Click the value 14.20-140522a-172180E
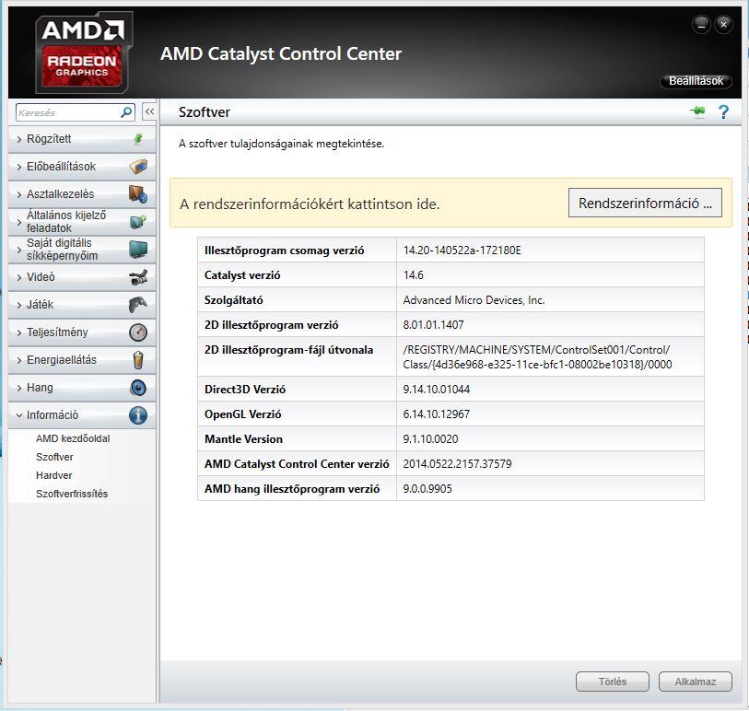 coord(462,251)
